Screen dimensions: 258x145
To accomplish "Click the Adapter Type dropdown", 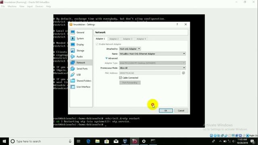I will pyautogui.click(x=152, y=63).
